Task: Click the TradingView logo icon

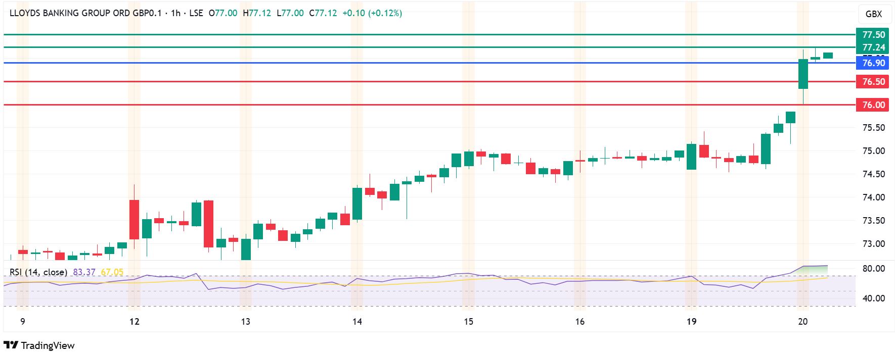Action: tap(11, 345)
